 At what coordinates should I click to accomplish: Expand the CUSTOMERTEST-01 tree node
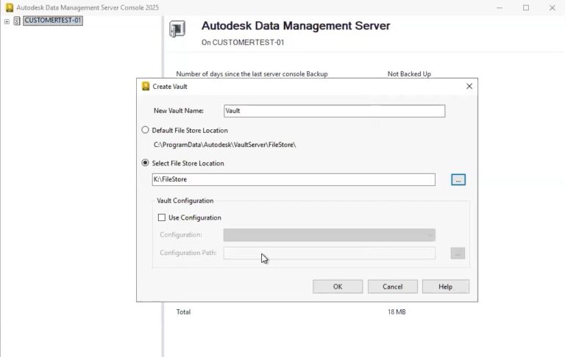pyautogui.click(x=7, y=21)
